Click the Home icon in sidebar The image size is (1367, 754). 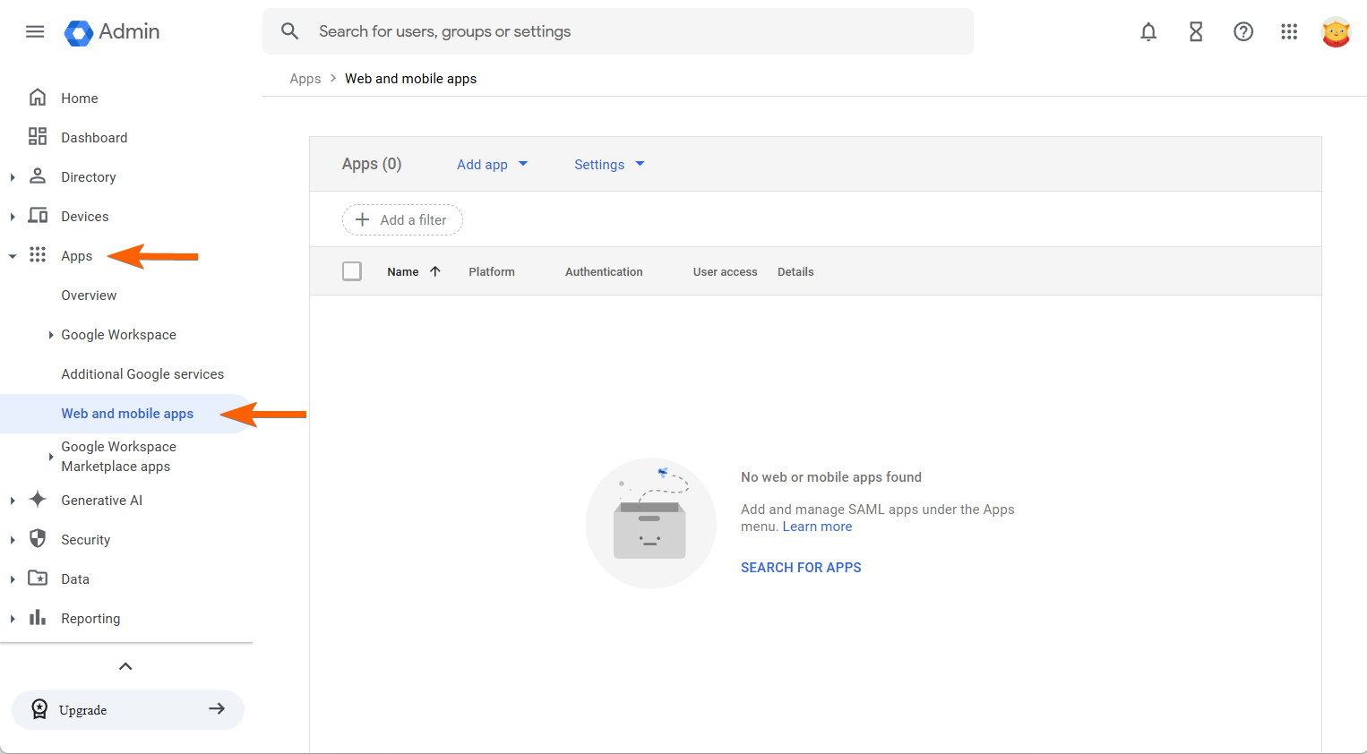[38, 98]
